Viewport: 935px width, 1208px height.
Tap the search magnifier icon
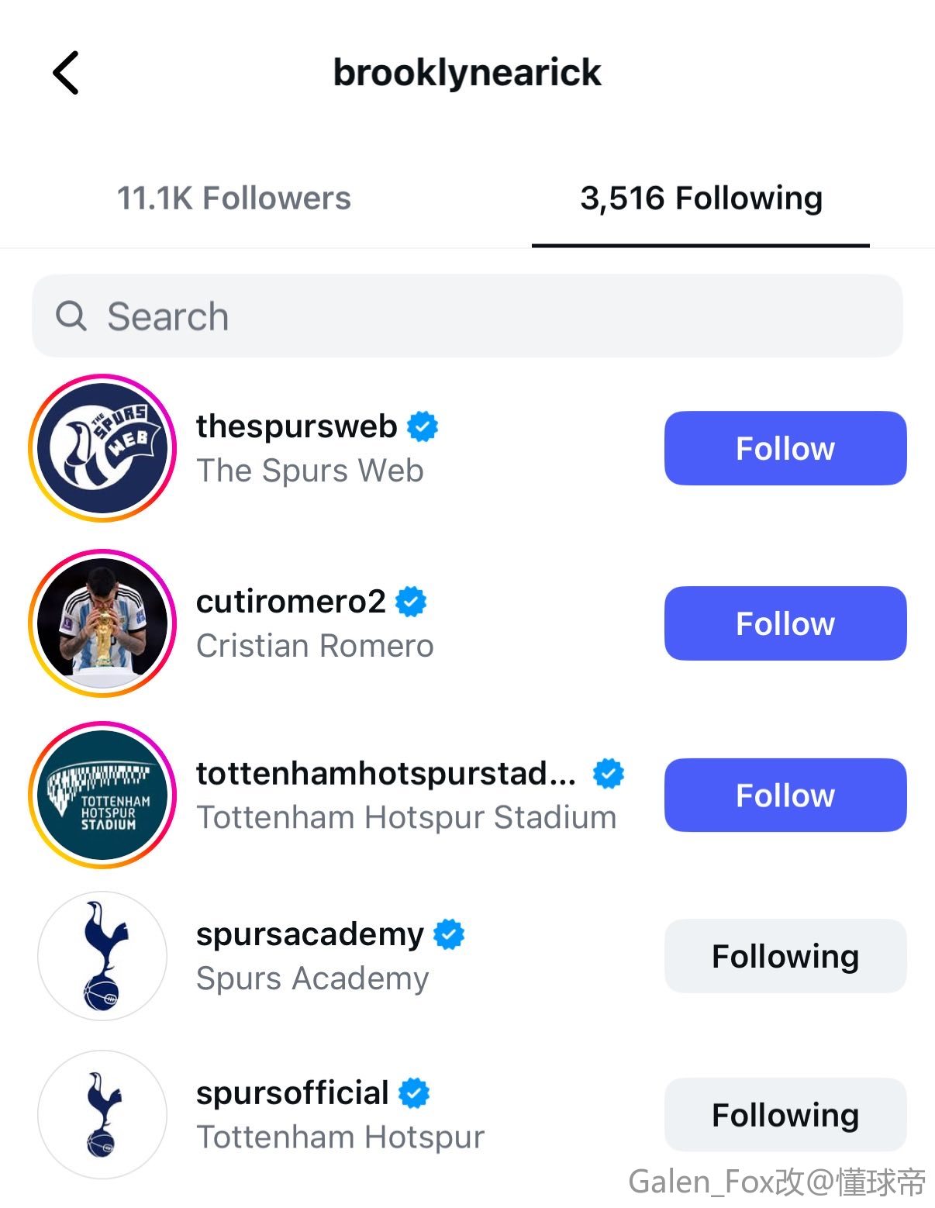71,316
